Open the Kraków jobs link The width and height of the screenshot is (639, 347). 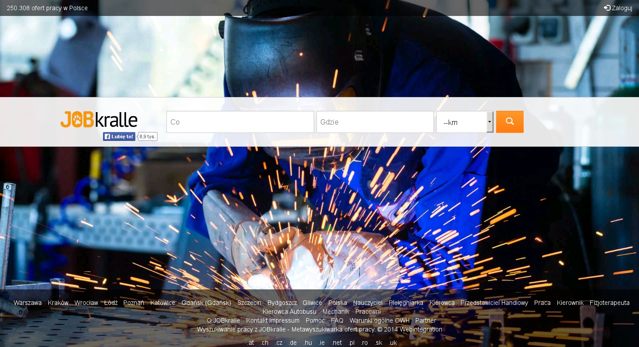point(58,303)
